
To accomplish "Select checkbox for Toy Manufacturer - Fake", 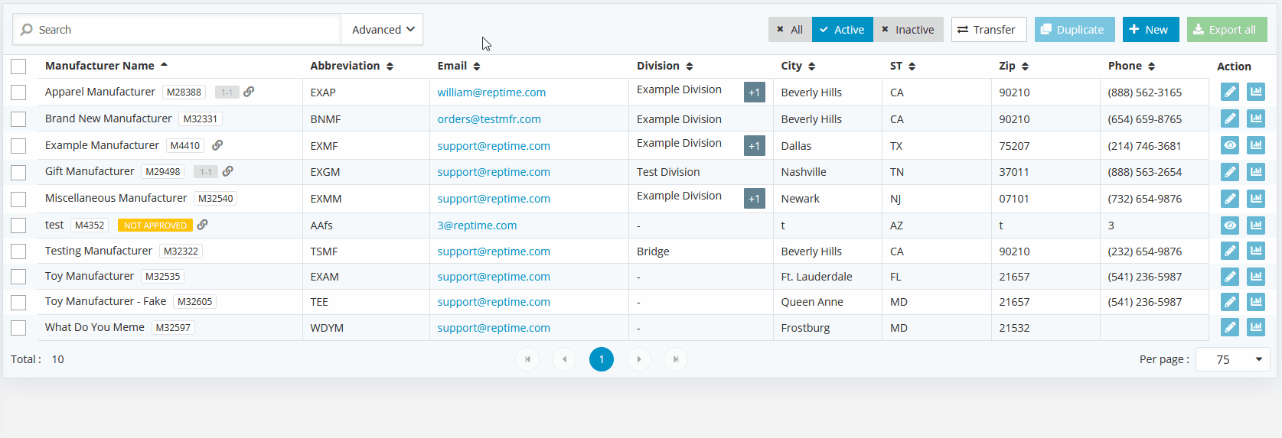I will pyautogui.click(x=18, y=303).
